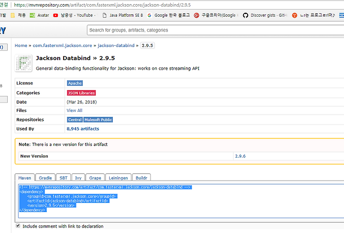Click the New Version label
344x233 pixels.
pyautogui.click(x=34, y=156)
